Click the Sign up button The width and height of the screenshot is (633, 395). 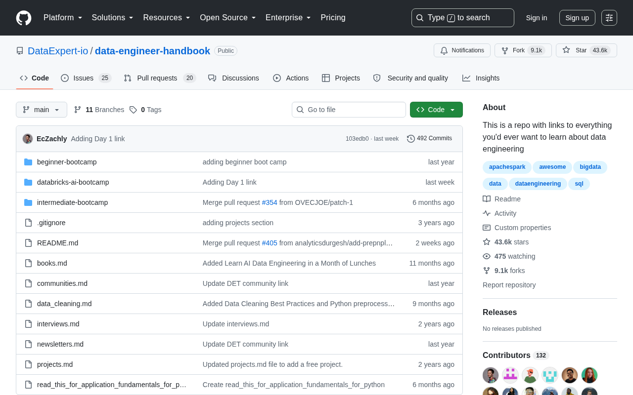tap(577, 18)
